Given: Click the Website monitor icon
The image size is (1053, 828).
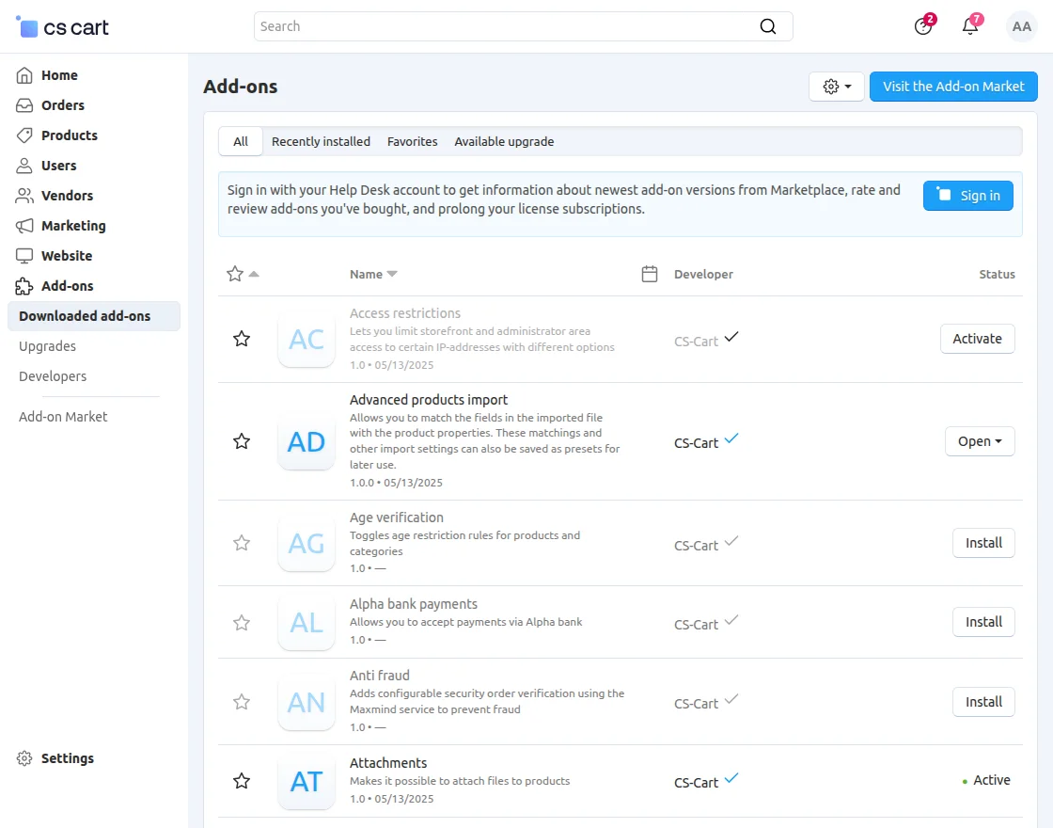Looking at the screenshot, I should click(24, 256).
